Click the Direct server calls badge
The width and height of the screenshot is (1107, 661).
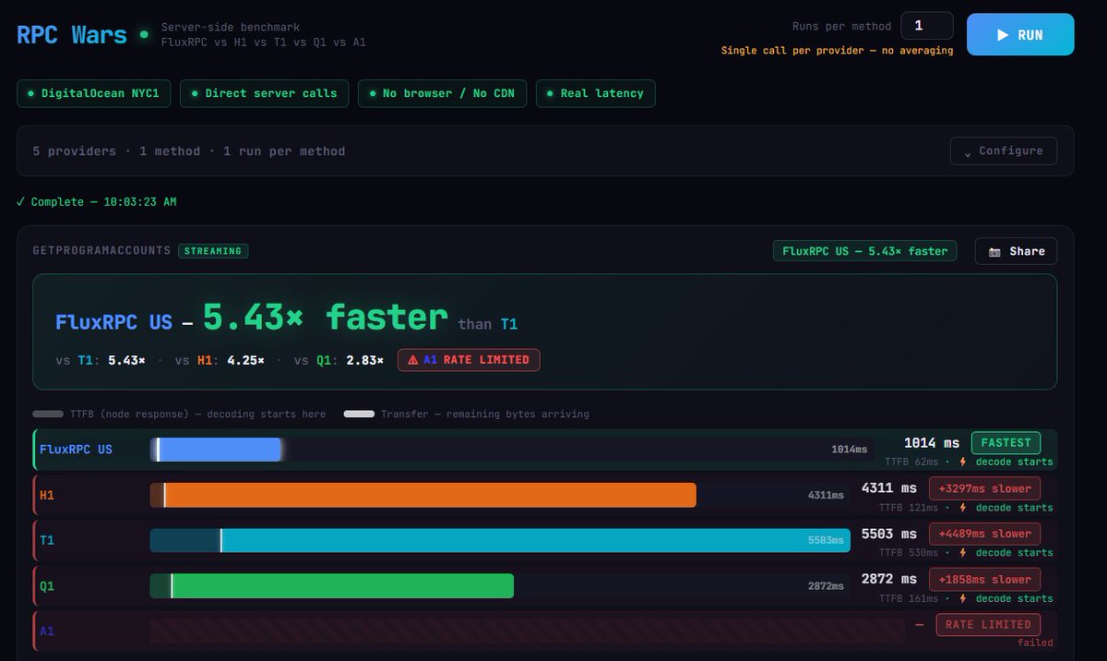(x=265, y=93)
